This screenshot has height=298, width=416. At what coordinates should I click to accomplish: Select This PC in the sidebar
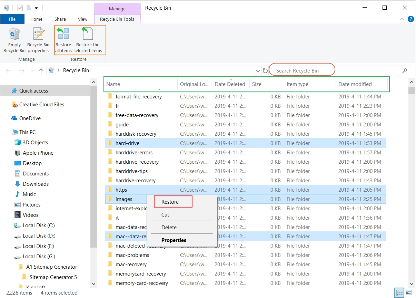point(23,132)
